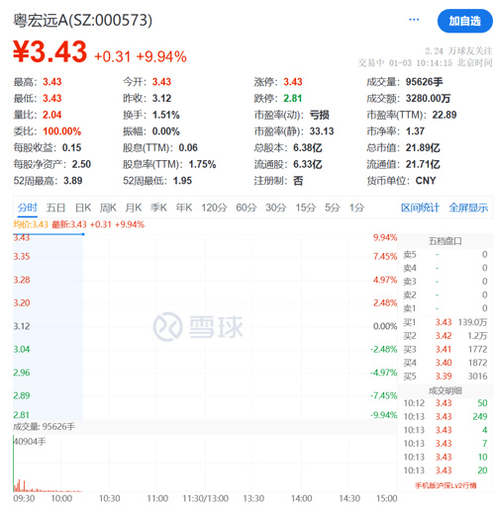This screenshot has height=506, width=495.
Task: Show the 60分 interval chart
Action: click(x=247, y=208)
